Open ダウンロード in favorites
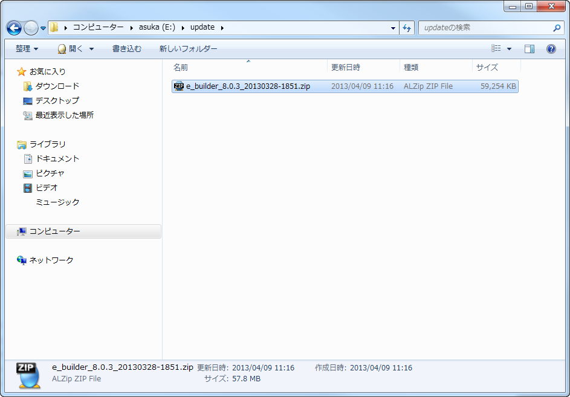The image size is (570, 397). [57, 86]
